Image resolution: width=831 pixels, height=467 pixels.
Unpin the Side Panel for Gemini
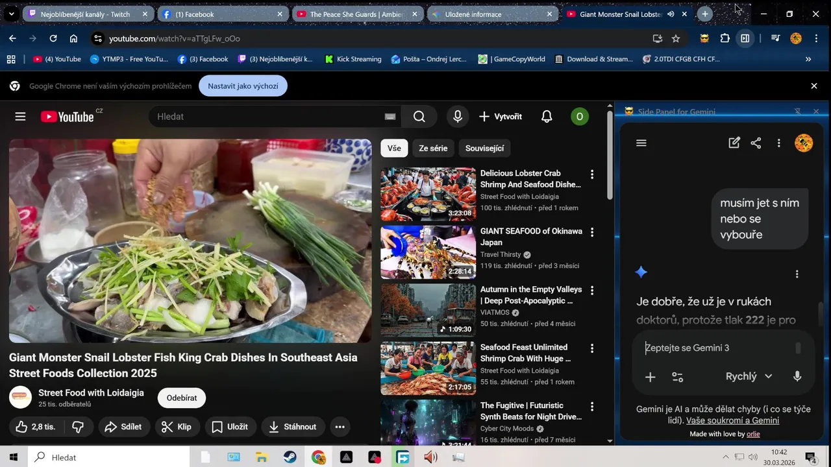[798, 112]
